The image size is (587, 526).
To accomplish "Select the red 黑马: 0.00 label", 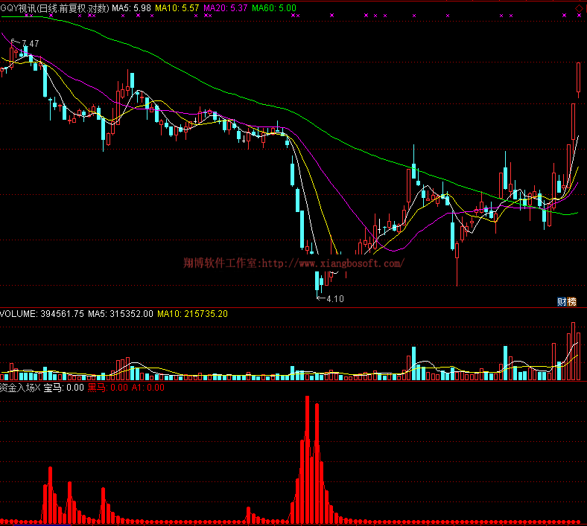I will (108, 387).
